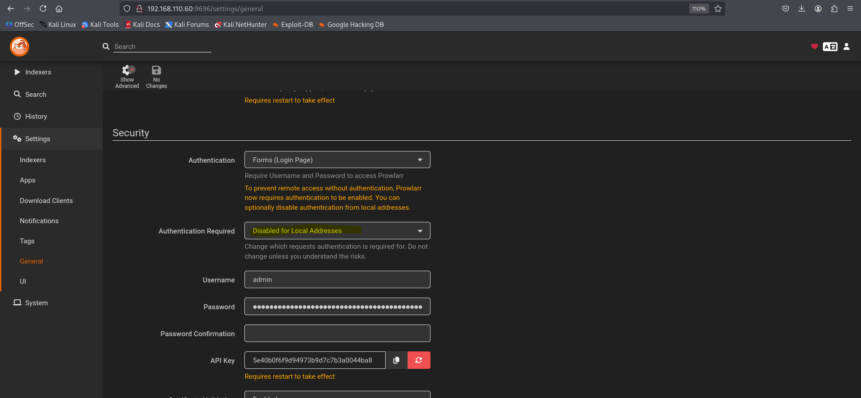Focus the Password Confirmation field
Image resolution: width=861 pixels, height=398 pixels.
tap(337, 333)
